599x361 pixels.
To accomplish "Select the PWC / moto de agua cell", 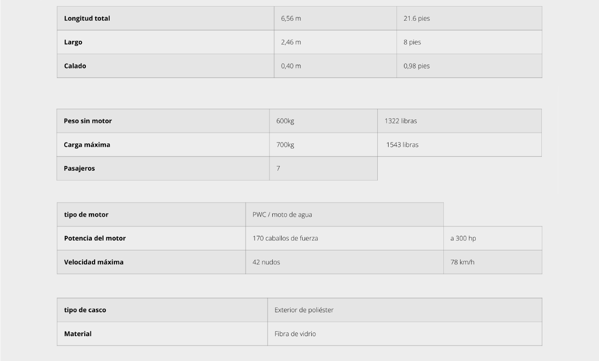I will tap(344, 215).
